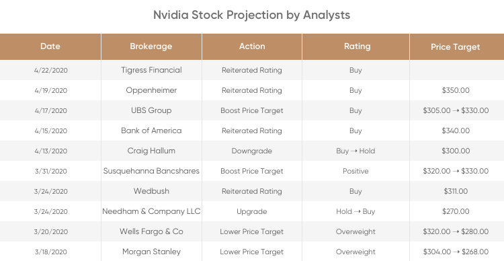This screenshot has width=504, height=261.
Task: Click the Date column header
Action: (50, 46)
